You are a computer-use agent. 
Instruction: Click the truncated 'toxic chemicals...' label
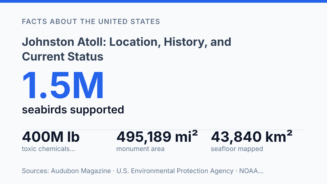pyautogui.click(x=49, y=149)
